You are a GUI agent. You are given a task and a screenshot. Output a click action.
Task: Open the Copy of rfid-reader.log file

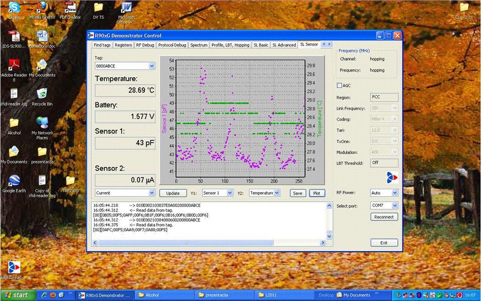(42, 186)
